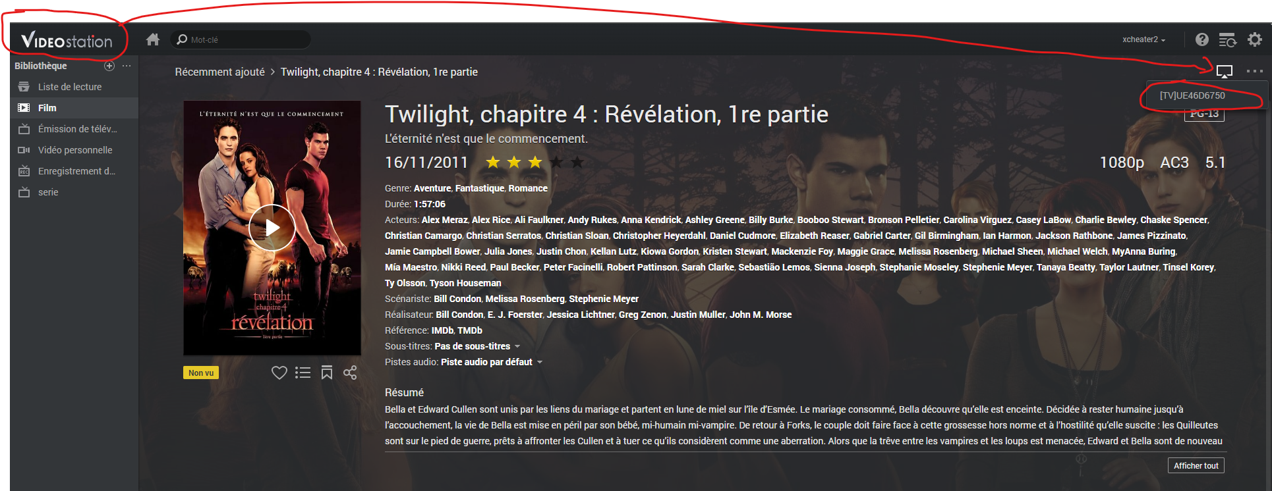Rate the movie five stars
Screen dimensions: 1272x491
[577, 162]
